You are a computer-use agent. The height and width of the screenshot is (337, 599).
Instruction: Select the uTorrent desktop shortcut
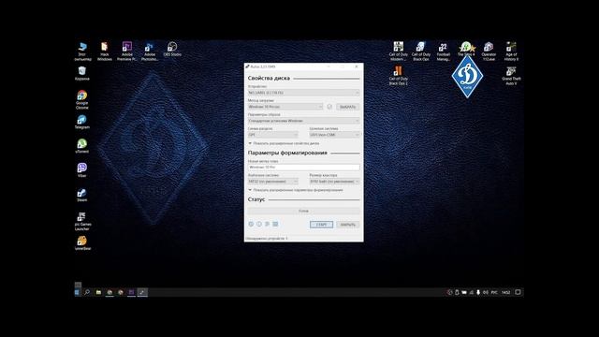pos(81,146)
